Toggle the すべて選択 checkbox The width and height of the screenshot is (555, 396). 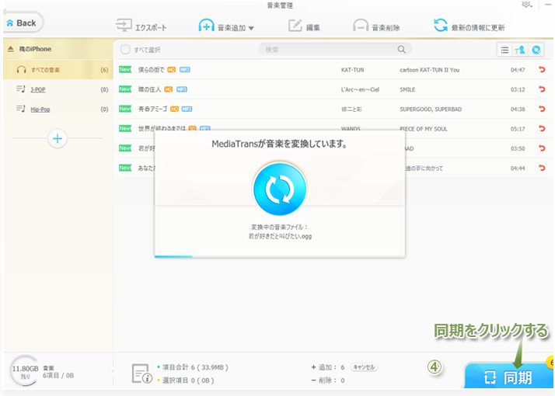tap(125, 50)
